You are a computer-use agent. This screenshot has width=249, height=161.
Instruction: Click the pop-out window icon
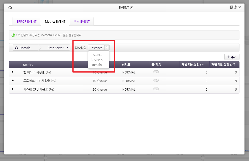pos(231,7)
